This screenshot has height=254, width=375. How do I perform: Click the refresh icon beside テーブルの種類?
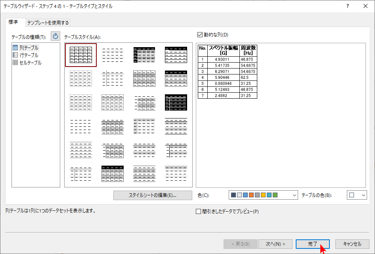[55, 36]
